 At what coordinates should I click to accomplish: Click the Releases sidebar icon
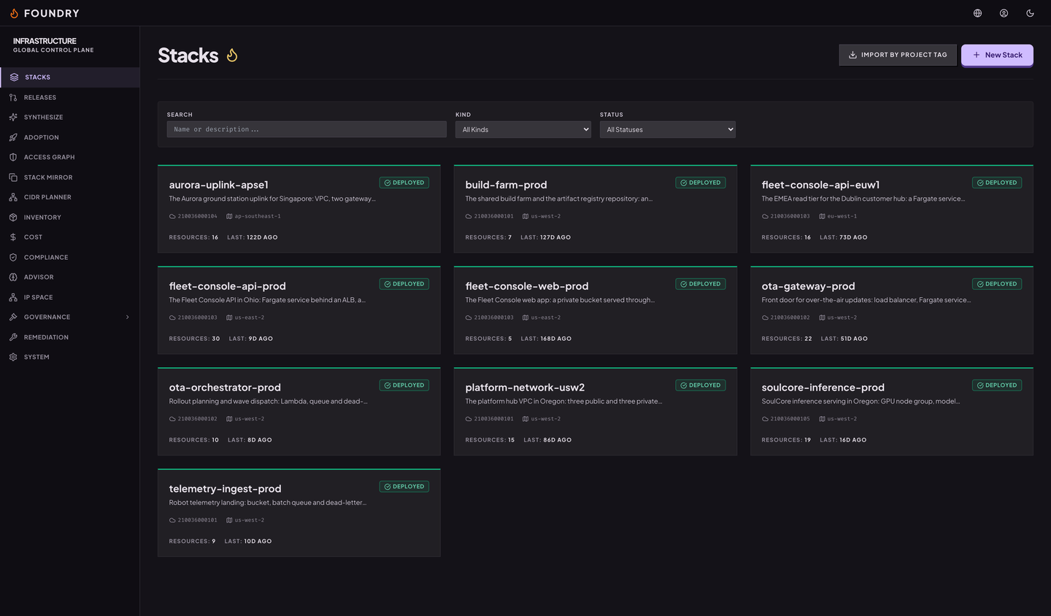13,97
